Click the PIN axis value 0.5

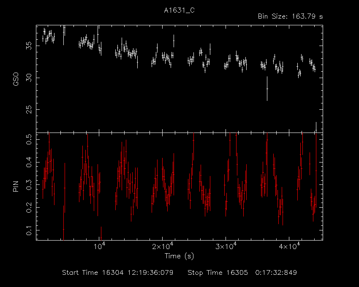click(x=29, y=139)
